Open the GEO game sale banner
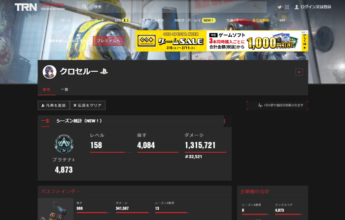This screenshot has height=220, width=345. pos(222,41)
